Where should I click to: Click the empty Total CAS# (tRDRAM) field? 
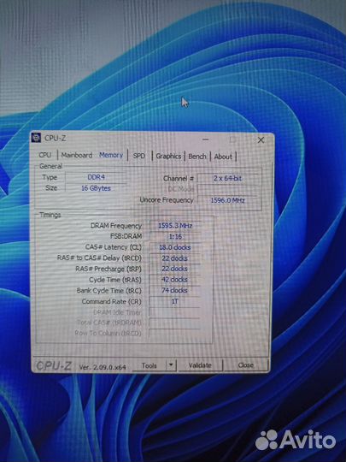click(x=174, y=323)
